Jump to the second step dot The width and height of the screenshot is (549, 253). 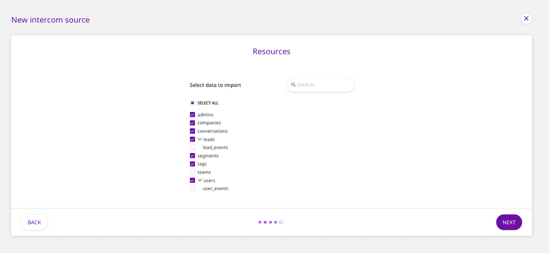pyautogui.click(x=265, y=222)
